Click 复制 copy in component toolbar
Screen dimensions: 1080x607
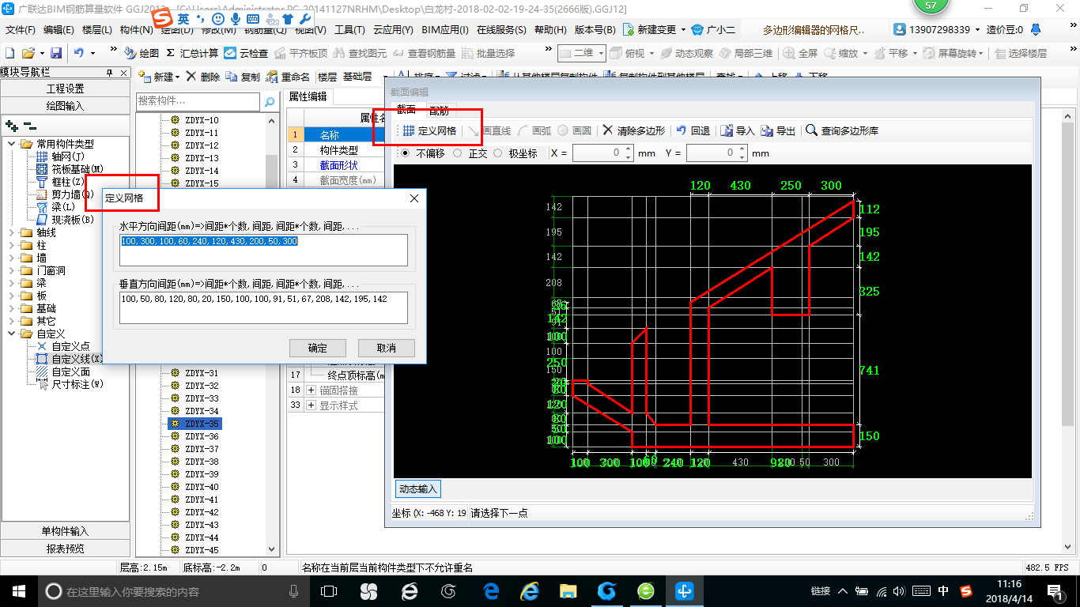243,77
